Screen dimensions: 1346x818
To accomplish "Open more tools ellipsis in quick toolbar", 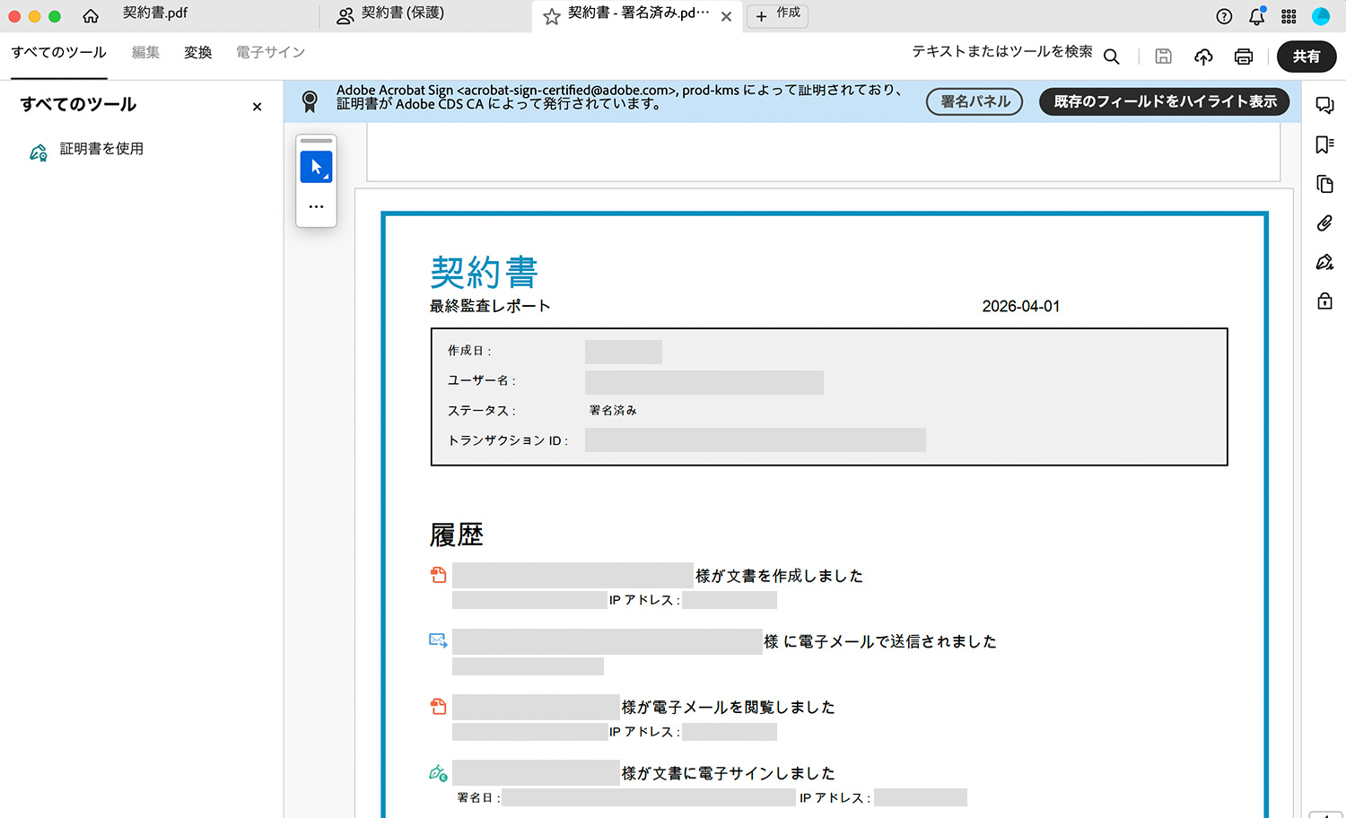I will pyautogui.click(x=316, y=206).
